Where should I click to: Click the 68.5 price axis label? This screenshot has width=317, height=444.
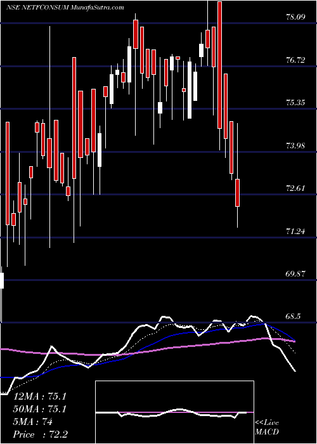(294, 317)
